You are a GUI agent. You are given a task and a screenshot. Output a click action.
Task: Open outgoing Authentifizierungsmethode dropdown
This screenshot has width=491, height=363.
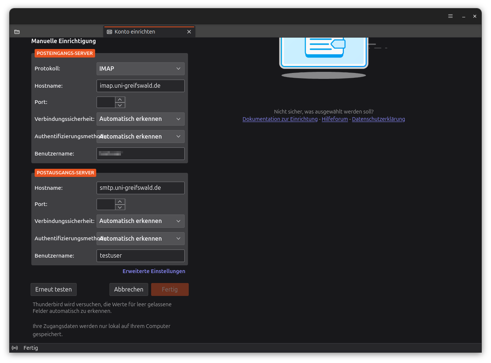[140, 238]
